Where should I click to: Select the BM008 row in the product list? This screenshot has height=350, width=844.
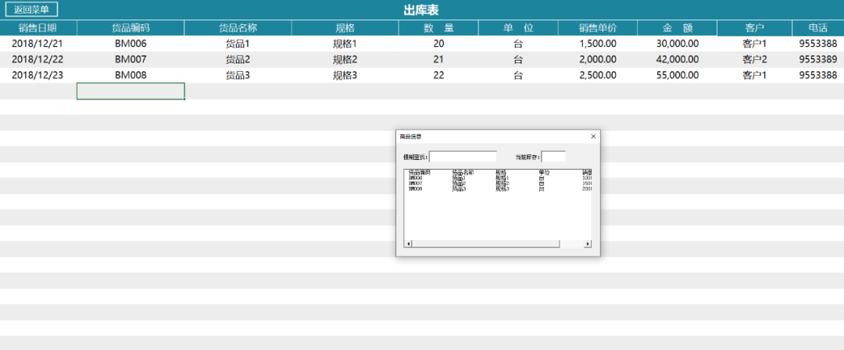(438, 189)
